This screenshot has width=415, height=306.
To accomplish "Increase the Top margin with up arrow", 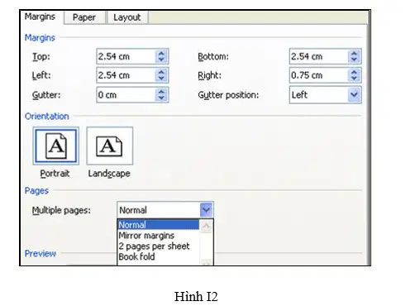I will point(161,54).
